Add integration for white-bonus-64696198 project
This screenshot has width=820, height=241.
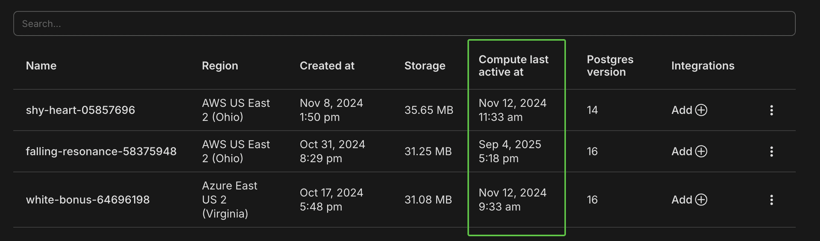pyautogui.click(x=689, y=200)
